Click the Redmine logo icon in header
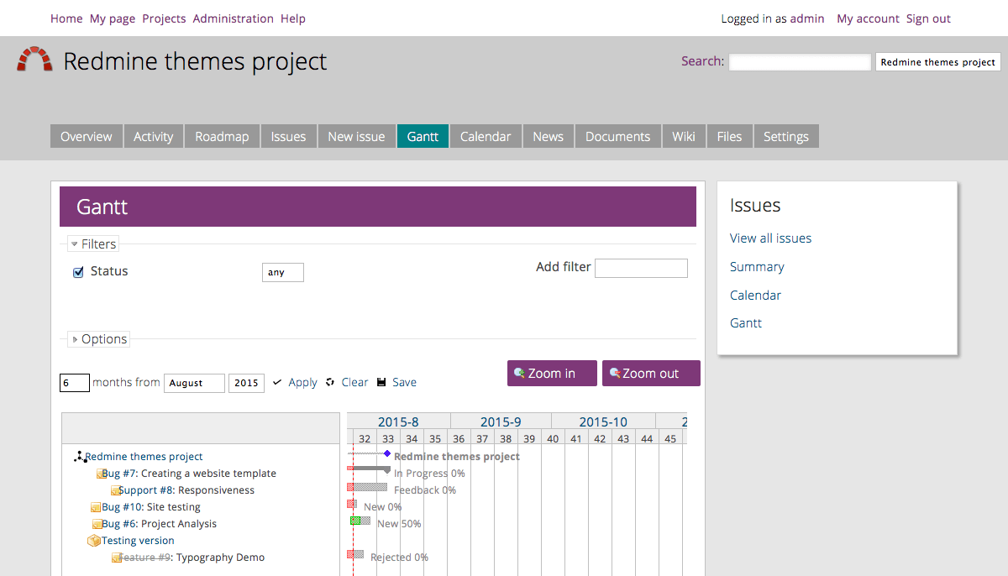 pyautogui.click(x=34, y=59)
